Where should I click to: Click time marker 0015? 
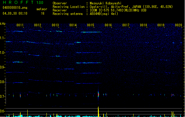click(x=91, y=25)
